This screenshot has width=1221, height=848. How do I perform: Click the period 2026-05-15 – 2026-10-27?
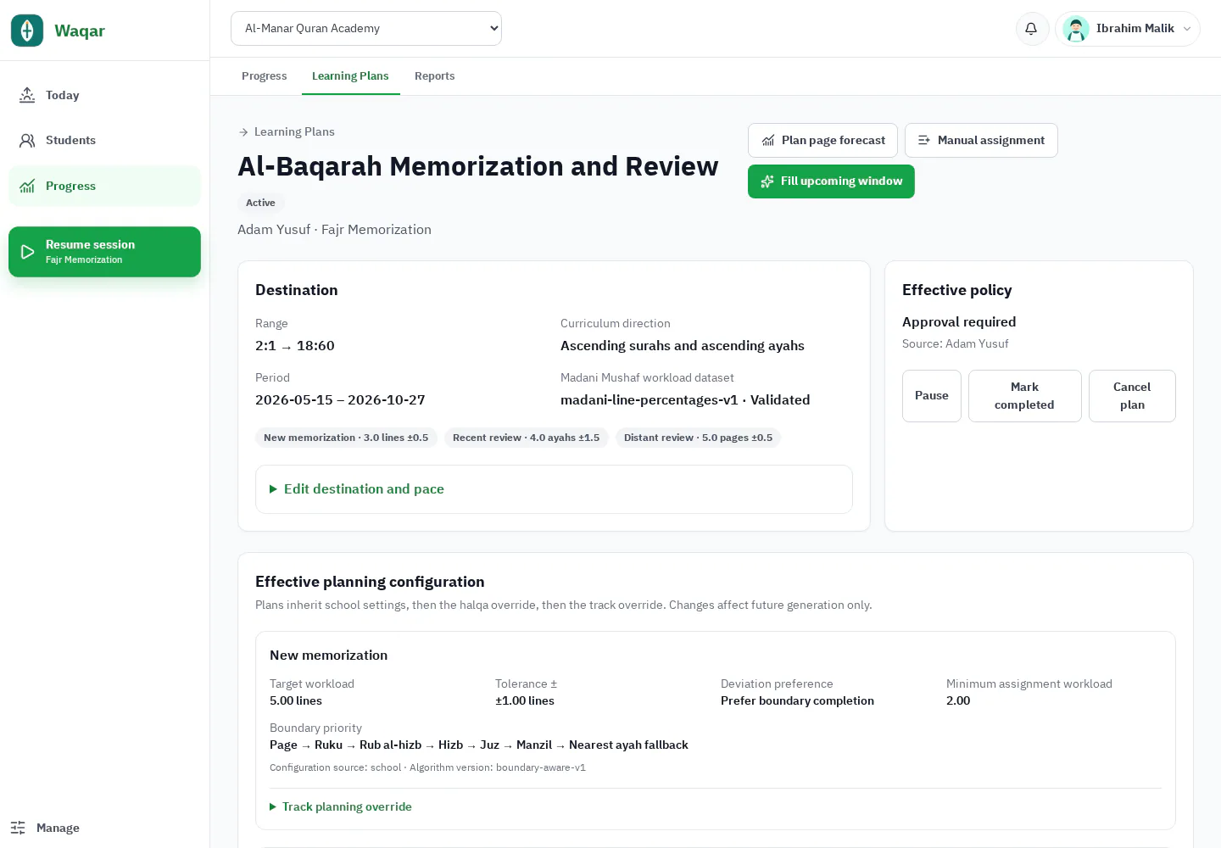pos(340,400)
